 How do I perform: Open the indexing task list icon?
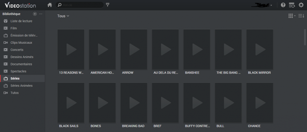coord(292,5)
